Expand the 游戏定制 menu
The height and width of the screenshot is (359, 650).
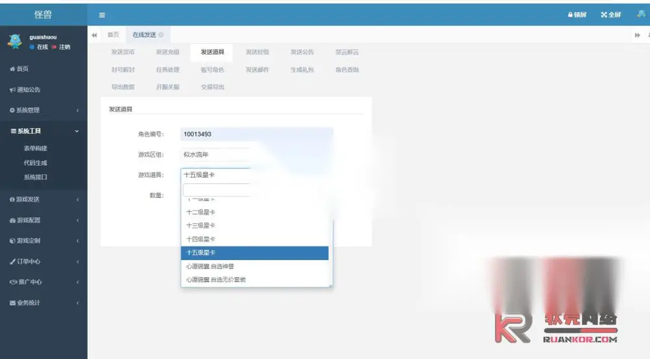click(x=44, y=241)
